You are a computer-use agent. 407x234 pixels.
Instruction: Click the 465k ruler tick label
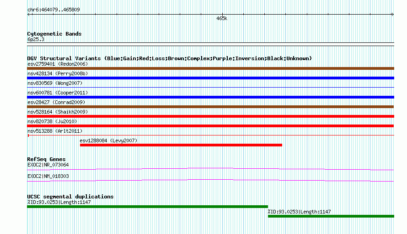click(x=222, y=19)
